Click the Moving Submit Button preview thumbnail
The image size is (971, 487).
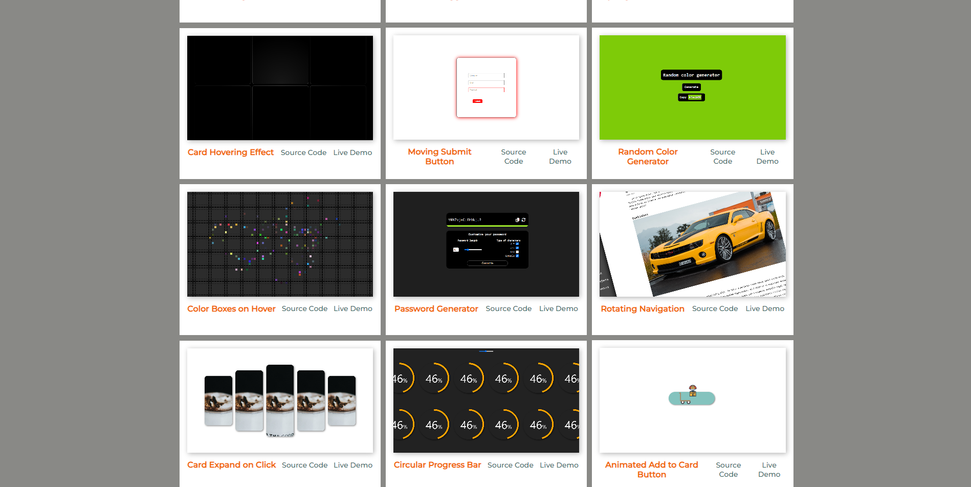click(x=486, y=87)
